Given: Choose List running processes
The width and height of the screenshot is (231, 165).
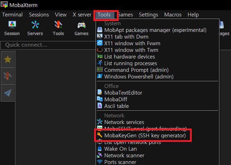Looking at the screenshot, I should [131, 63].
